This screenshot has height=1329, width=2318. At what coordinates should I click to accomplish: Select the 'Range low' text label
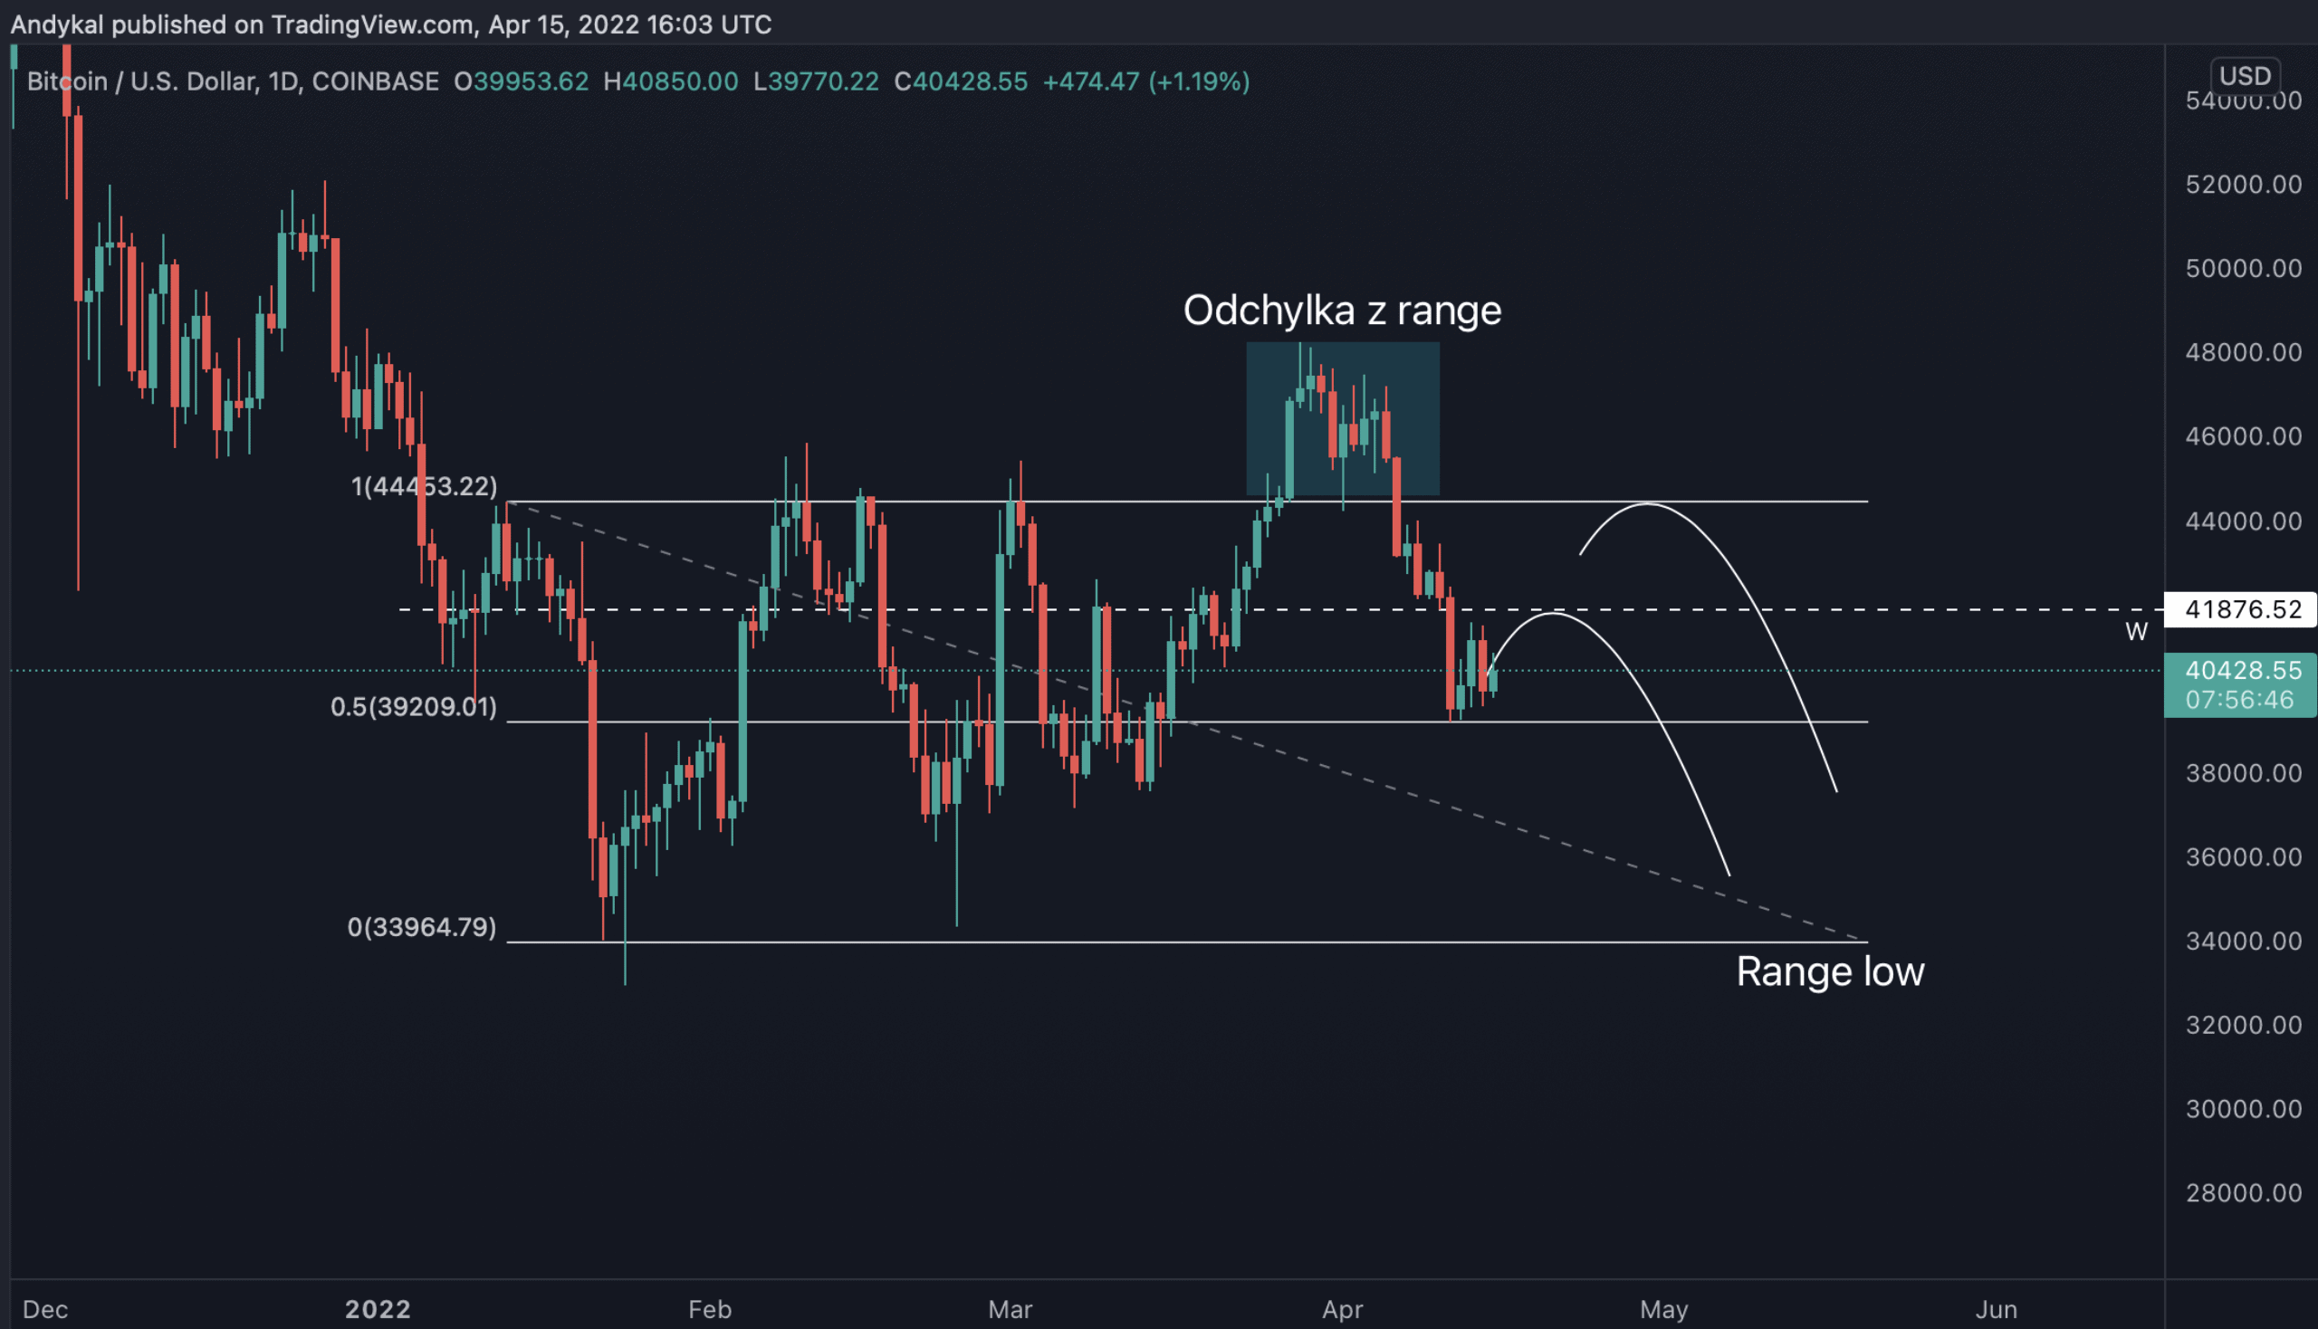(x=1830, y=971)
